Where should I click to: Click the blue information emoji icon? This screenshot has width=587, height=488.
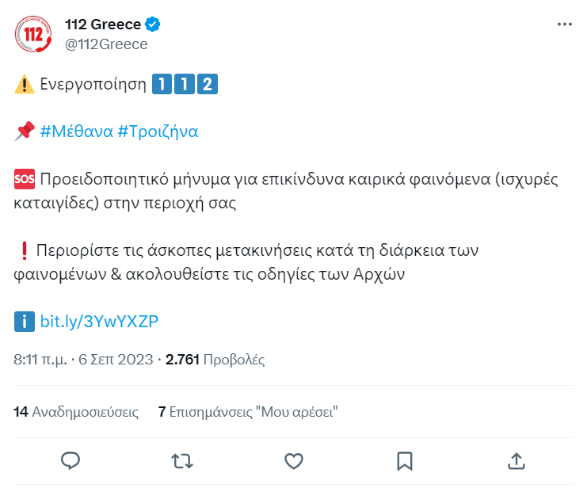click(x=25, y=322)
